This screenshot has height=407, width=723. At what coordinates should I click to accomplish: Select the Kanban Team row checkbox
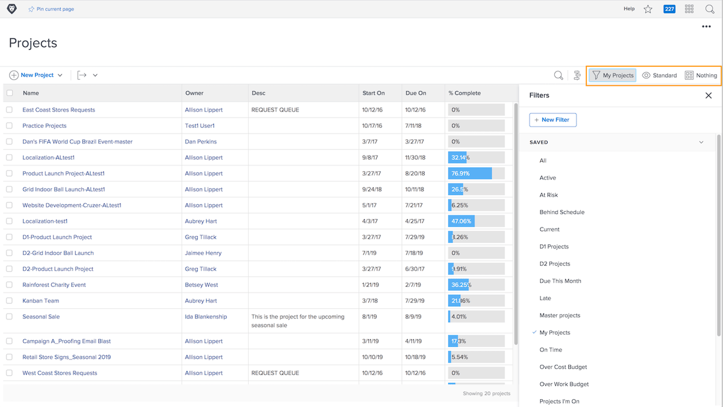click(x=8, y=300)
